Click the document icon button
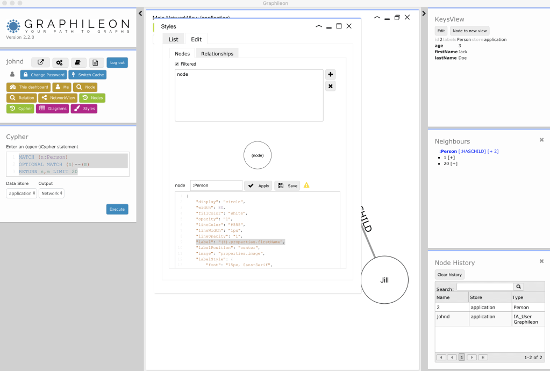 [97, 62]
